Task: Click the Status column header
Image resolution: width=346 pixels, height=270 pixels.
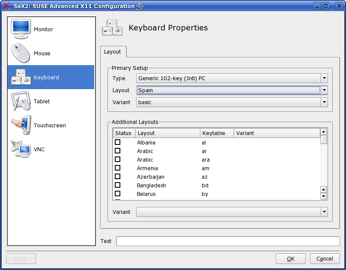Action: click(x=124, y=133)
